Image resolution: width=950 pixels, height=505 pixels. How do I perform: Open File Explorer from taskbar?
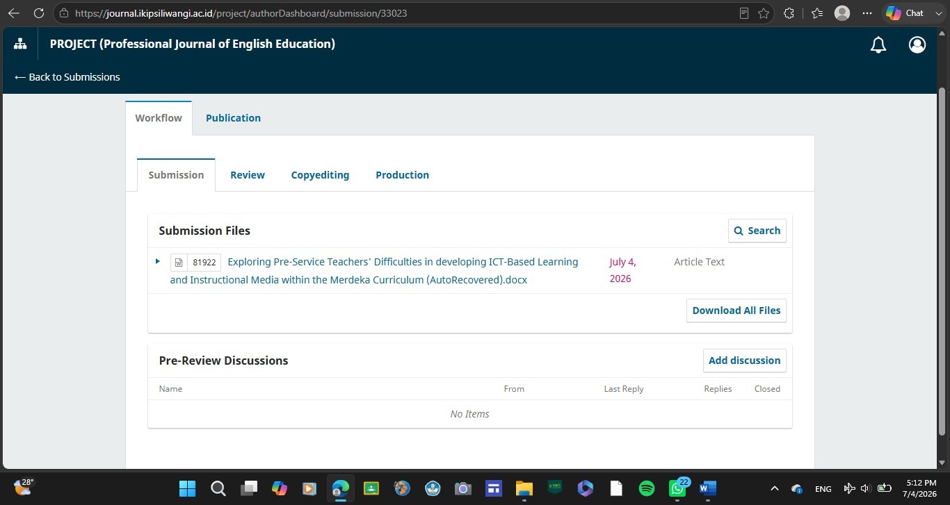524,488
